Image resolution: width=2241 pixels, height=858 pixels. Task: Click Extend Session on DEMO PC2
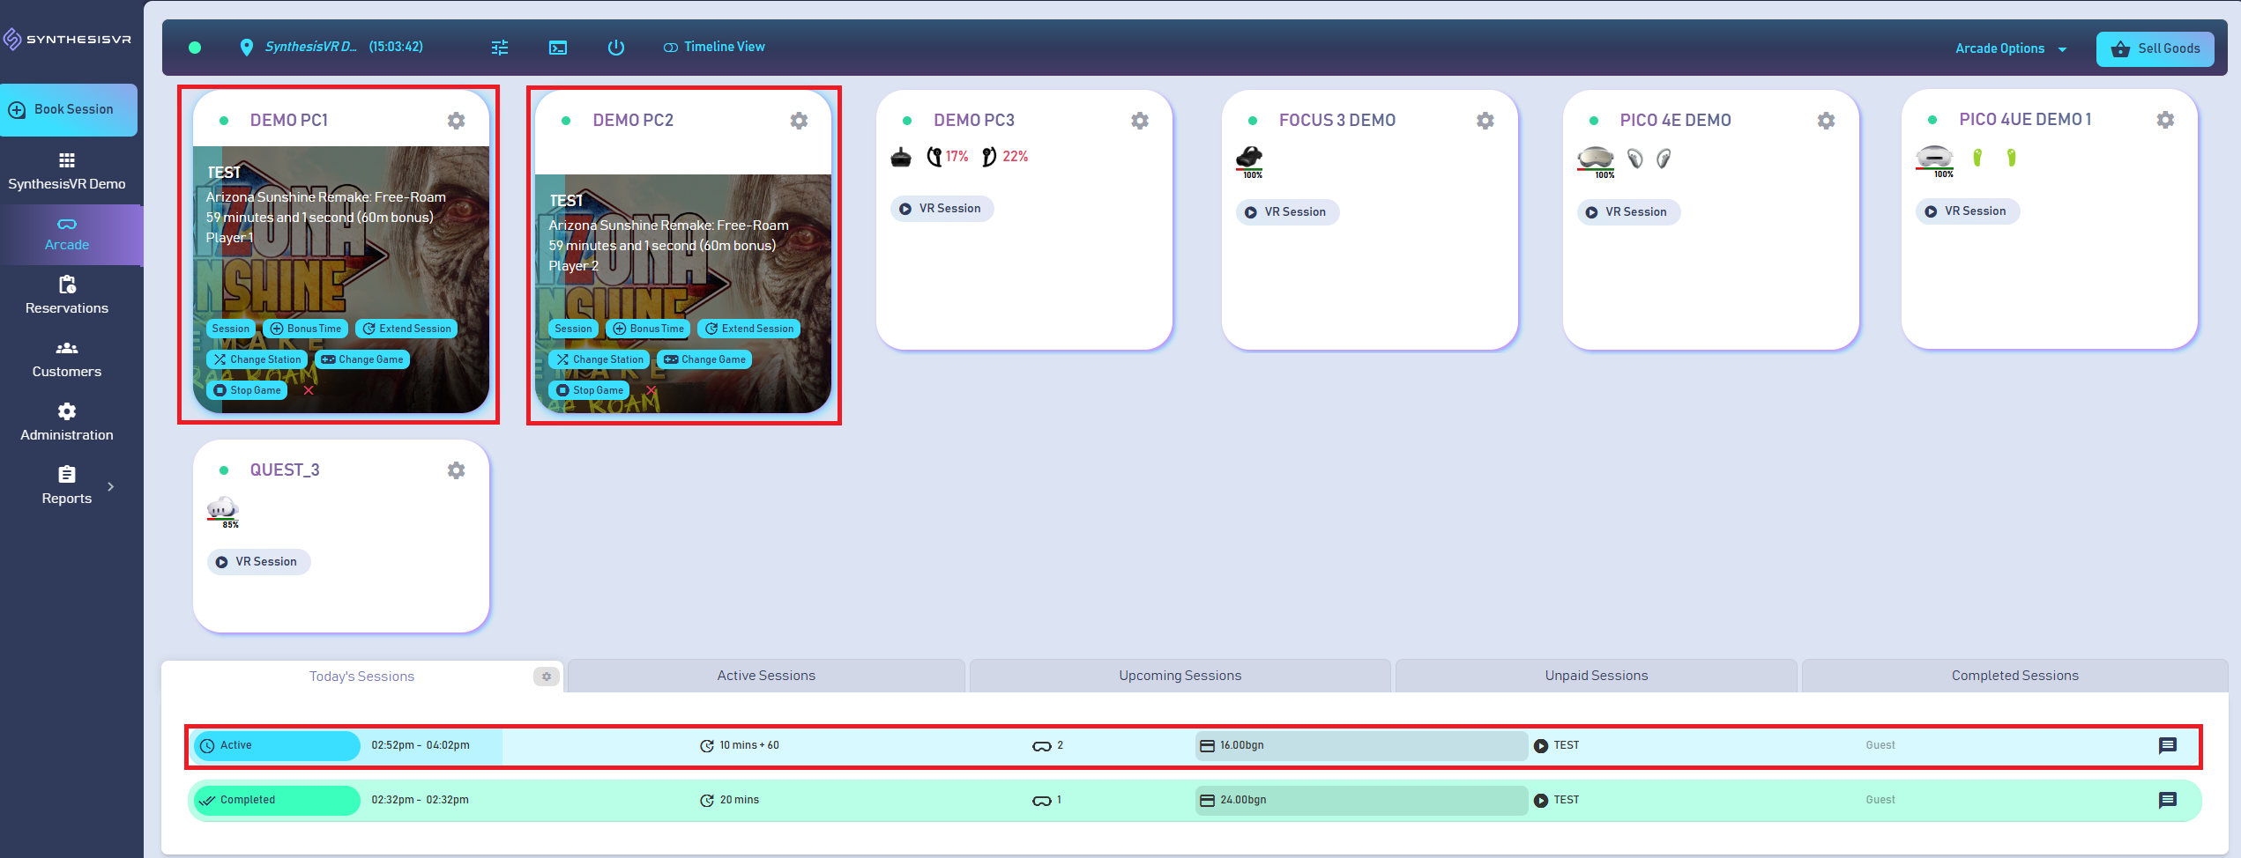coord(749,329)
